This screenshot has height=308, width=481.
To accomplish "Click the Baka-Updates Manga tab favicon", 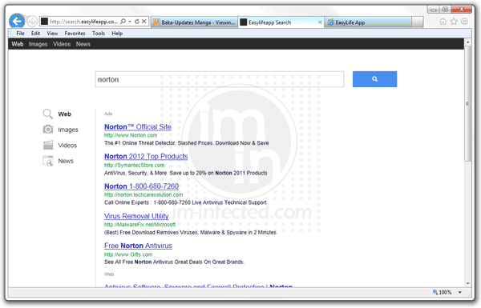I will (156, 22).
